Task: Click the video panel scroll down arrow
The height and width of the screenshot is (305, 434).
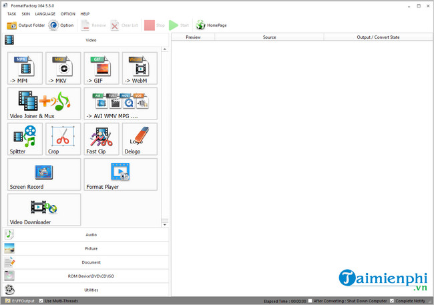Action: 165,225
